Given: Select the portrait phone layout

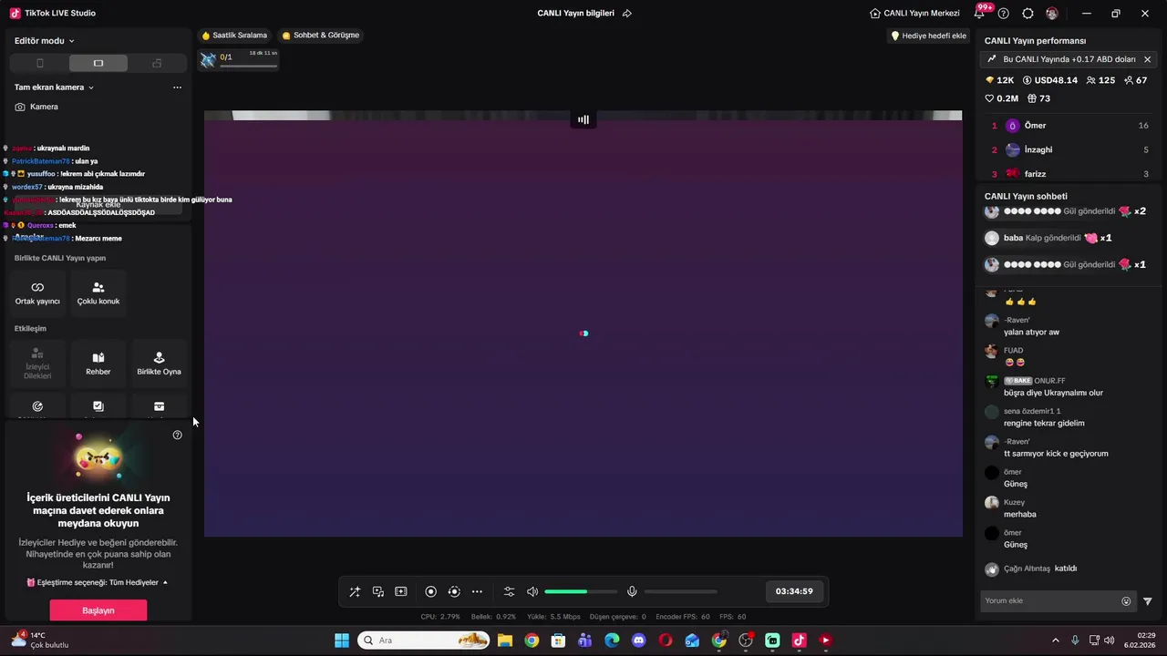Looking at the screenshot, I should [39, 63].
